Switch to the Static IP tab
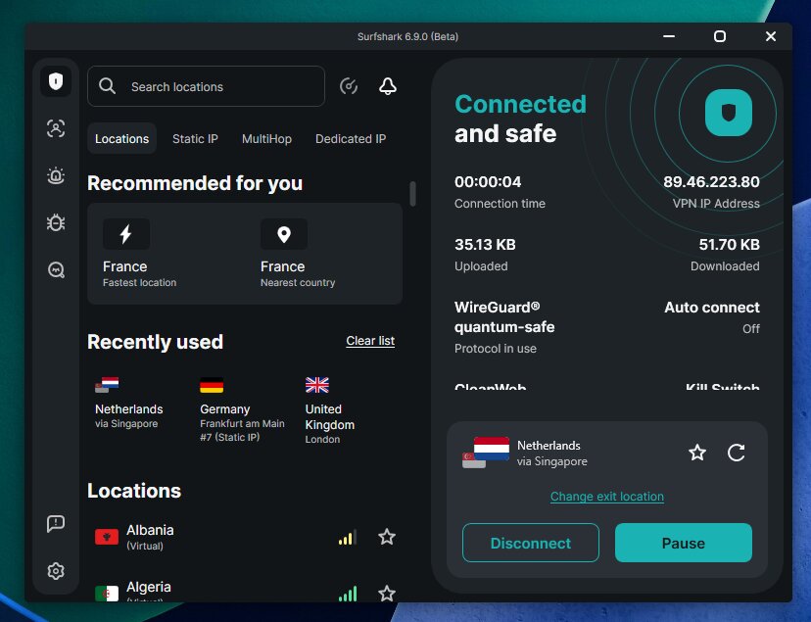Image resolution: width=811 pixels, height=622 pixels. [194, 138]
